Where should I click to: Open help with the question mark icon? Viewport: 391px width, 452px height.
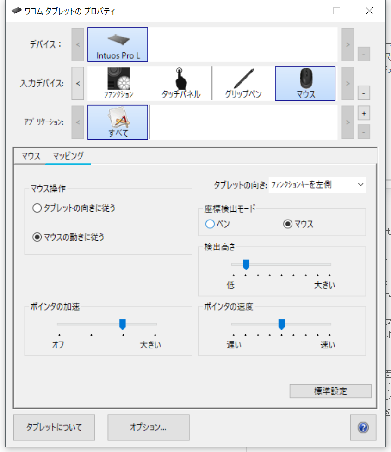point(363,427)
